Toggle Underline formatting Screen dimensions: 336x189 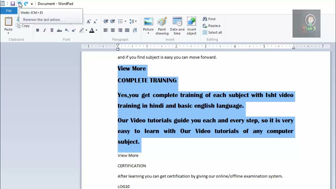52,30
